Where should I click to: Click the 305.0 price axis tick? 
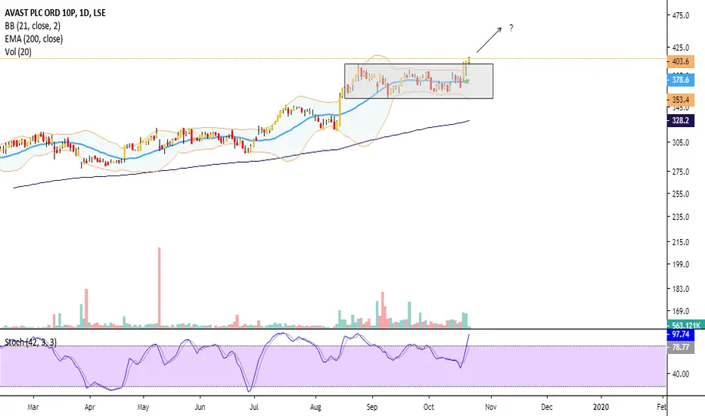[x=680, y=142]
